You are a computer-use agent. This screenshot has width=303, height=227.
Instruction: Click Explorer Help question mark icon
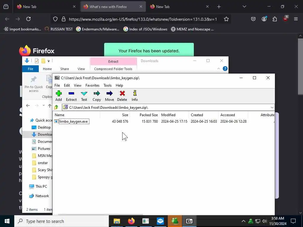click(225, 69)
